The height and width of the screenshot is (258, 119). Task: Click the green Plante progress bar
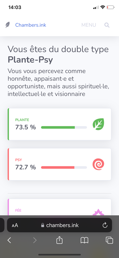(x=64, y=127)
